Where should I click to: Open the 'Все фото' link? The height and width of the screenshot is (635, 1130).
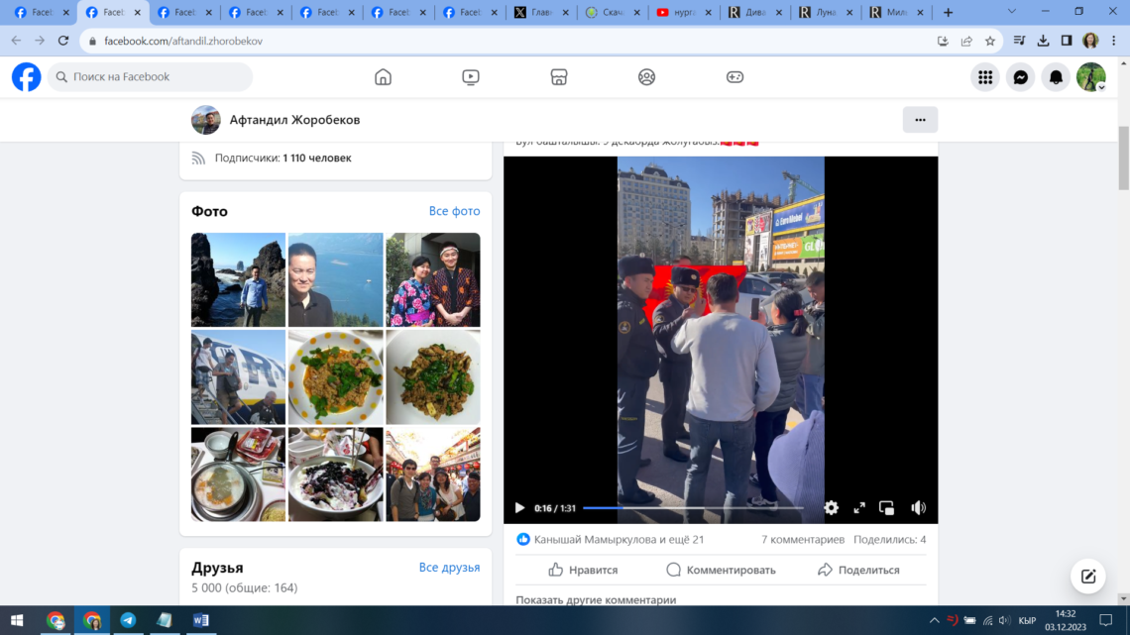click(x=454, y=211)
